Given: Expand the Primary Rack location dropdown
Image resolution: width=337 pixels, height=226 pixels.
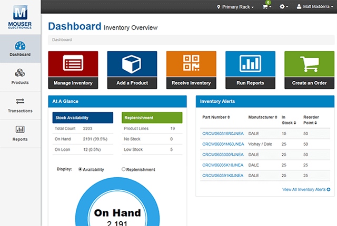Looking at the screenshot, I should (x=235, y=7).
